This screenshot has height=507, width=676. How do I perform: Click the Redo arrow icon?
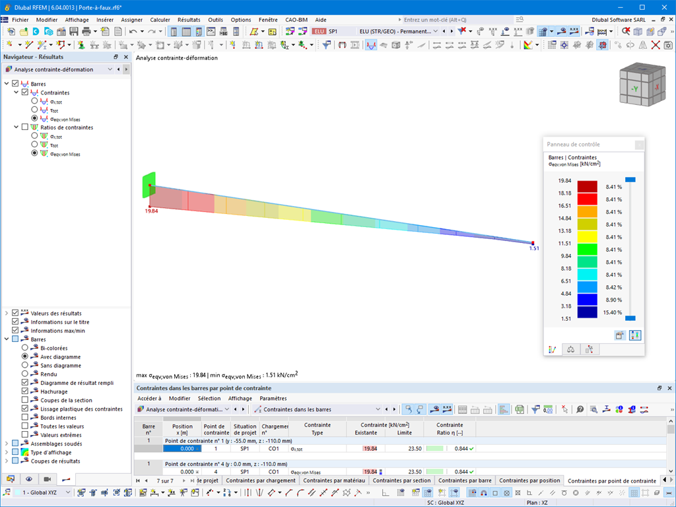[x=152, y=32]
